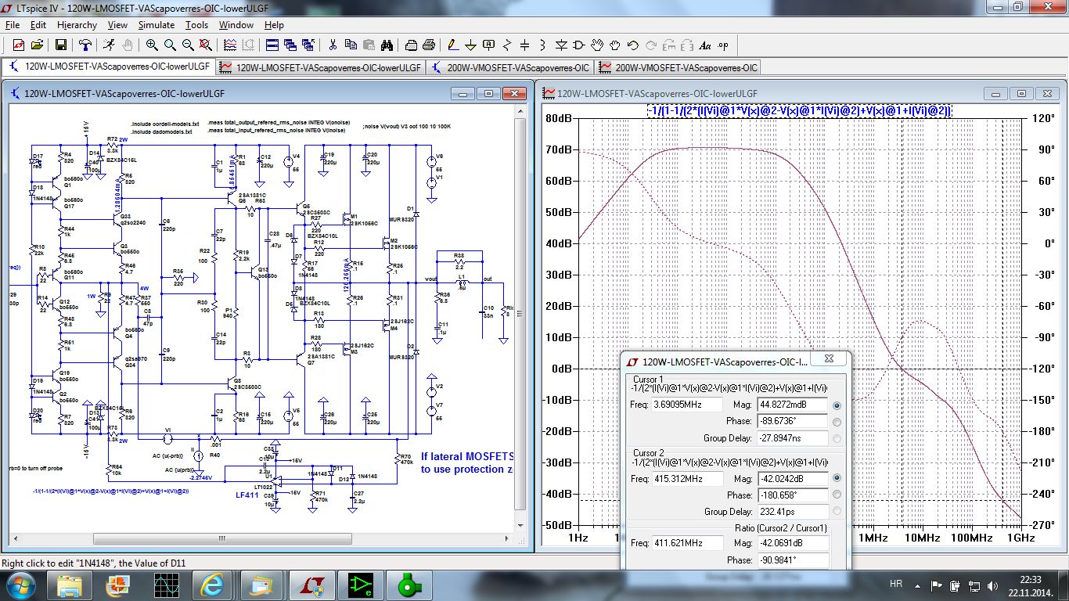Click the 1Hz frequency axis label

[578, 538]
